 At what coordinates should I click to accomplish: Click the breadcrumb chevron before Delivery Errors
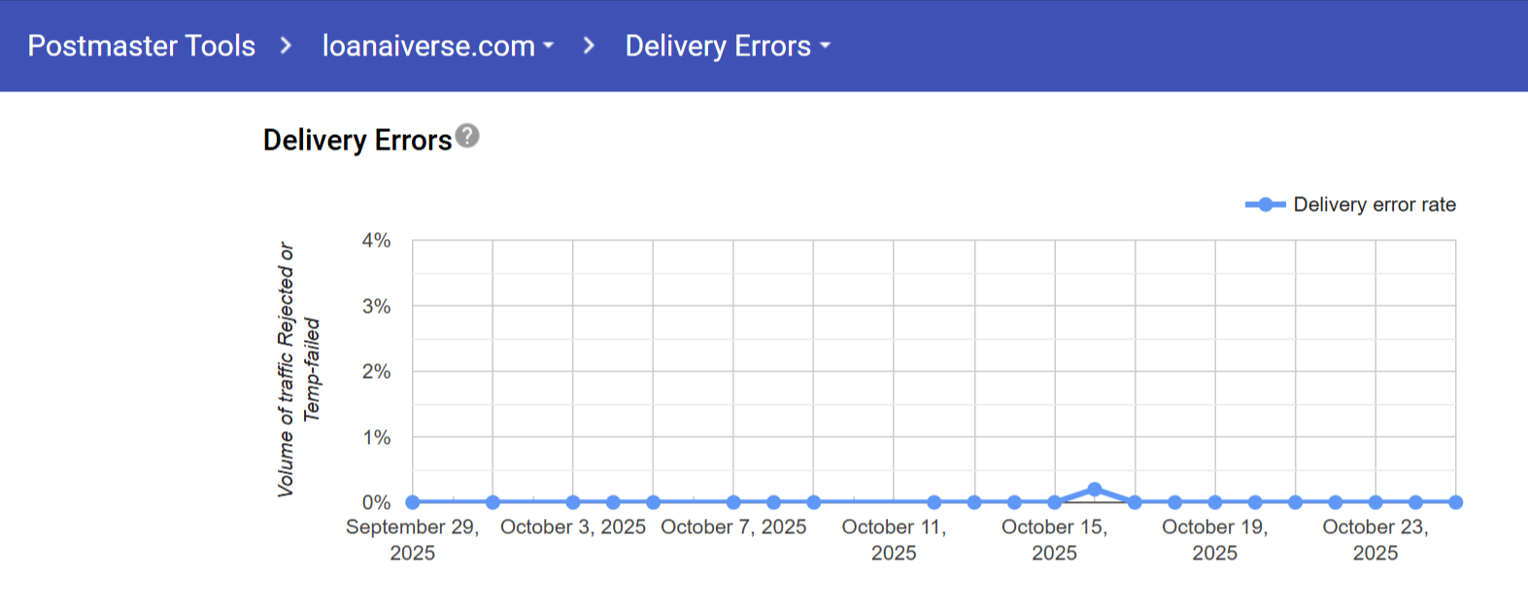589,46
